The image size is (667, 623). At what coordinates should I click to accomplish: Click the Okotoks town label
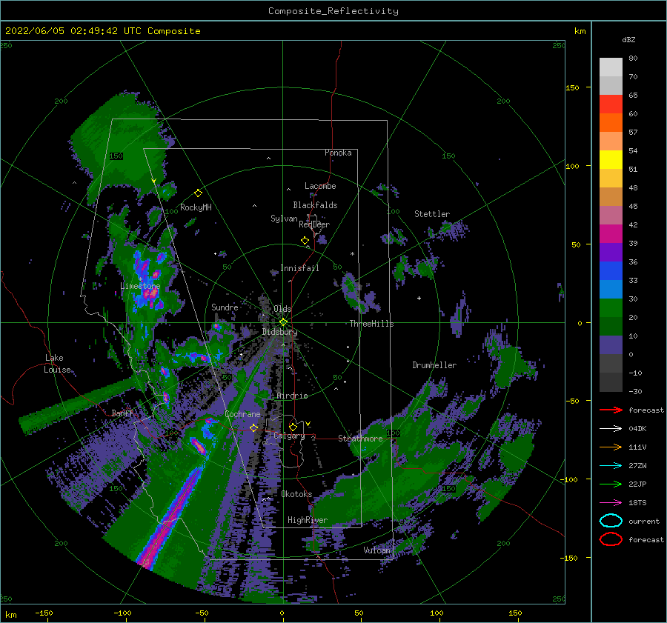(296, 494)
